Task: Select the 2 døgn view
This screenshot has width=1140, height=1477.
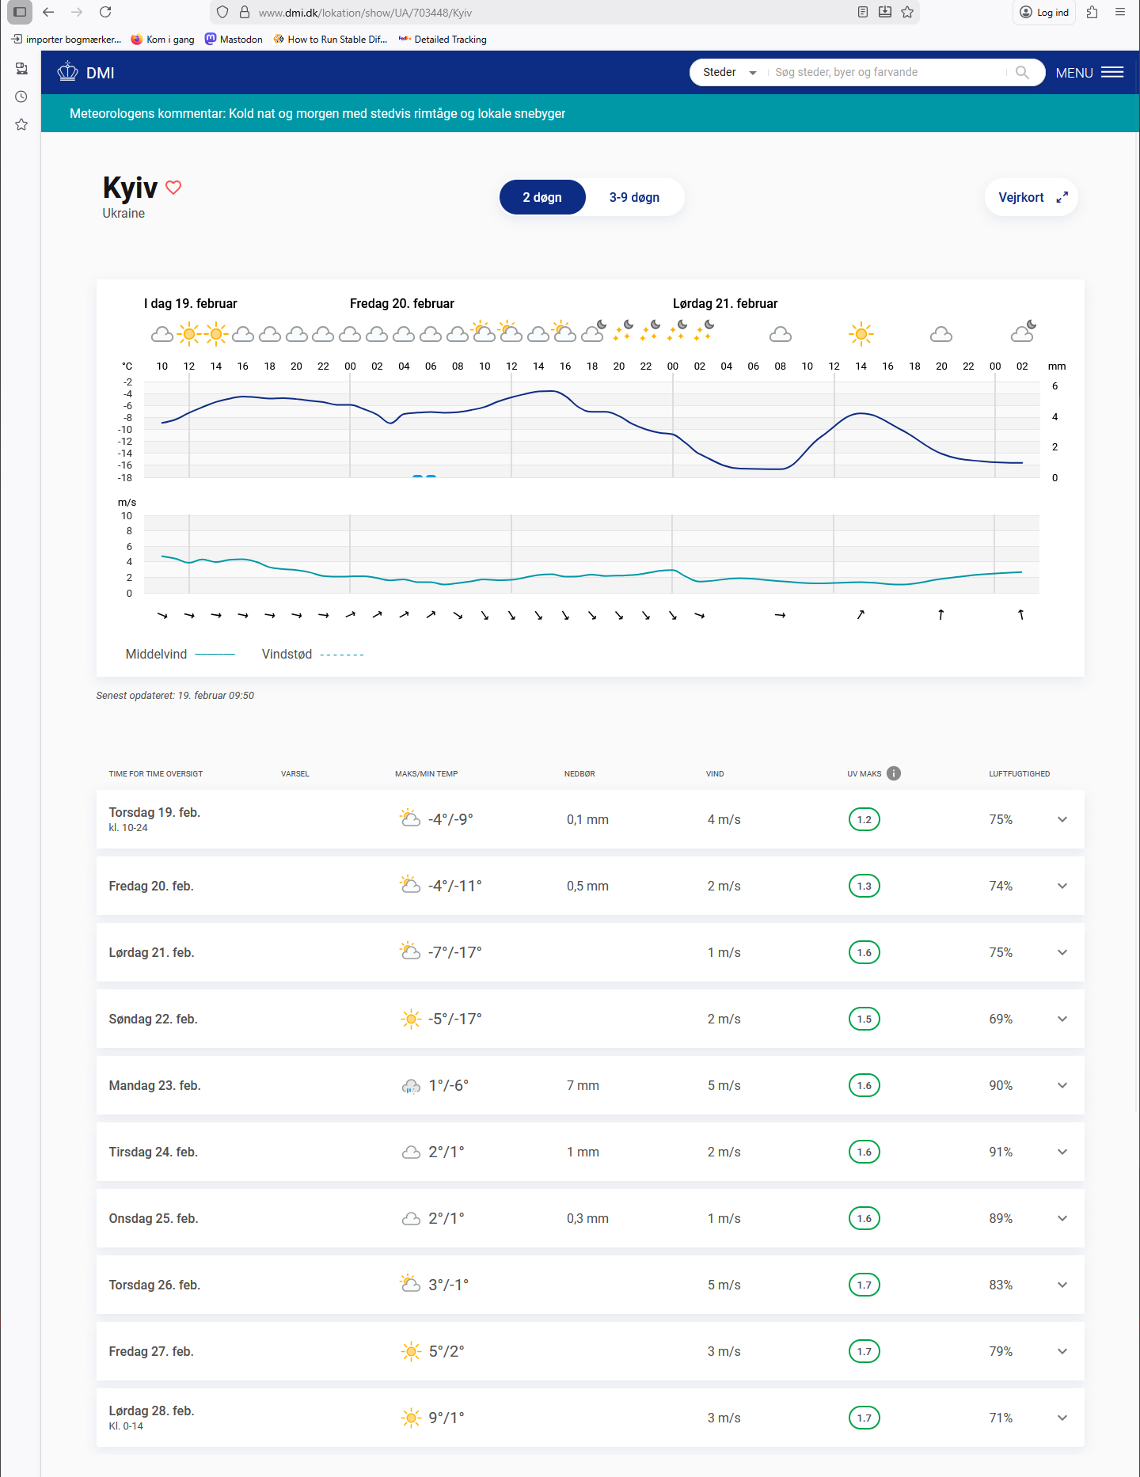Action: [x=542, y=197]
